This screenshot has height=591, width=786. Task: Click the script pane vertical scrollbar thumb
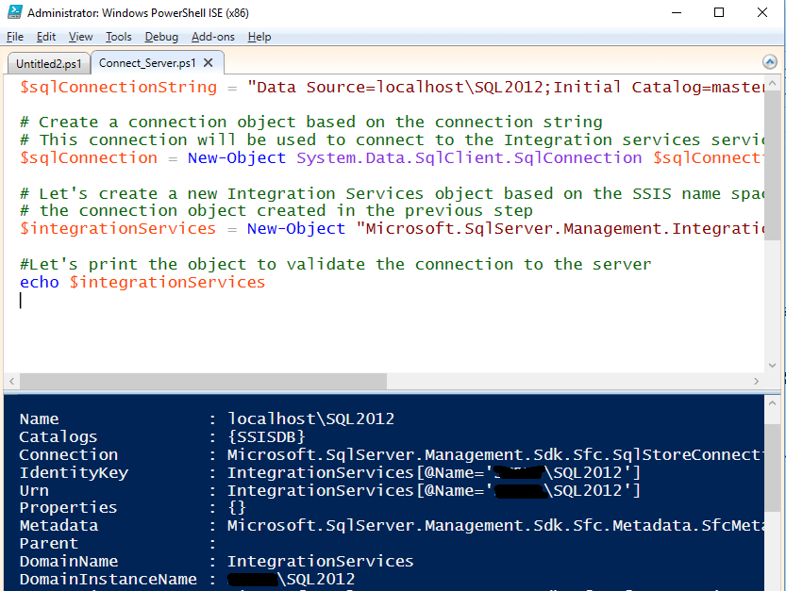pos(772,165)
